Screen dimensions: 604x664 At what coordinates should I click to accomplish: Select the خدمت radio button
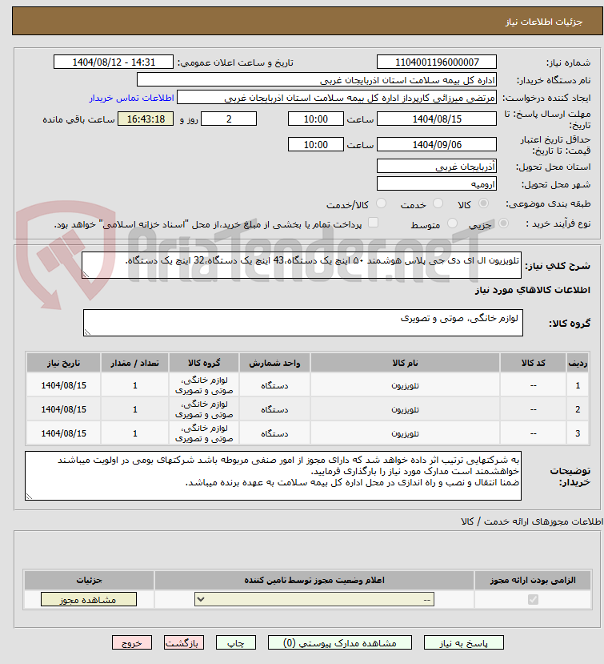438,203
